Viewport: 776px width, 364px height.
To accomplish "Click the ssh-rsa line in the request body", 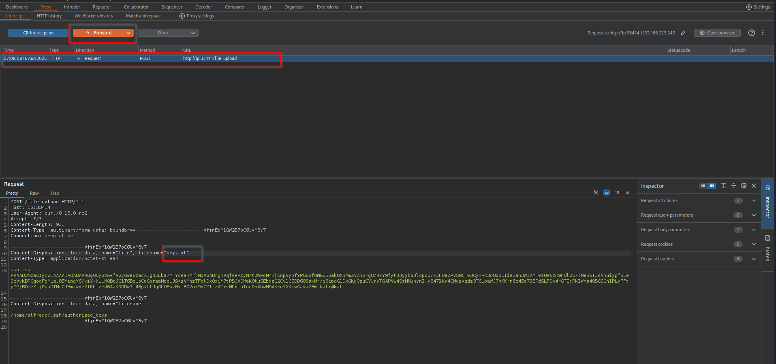I will coord(20,270).
